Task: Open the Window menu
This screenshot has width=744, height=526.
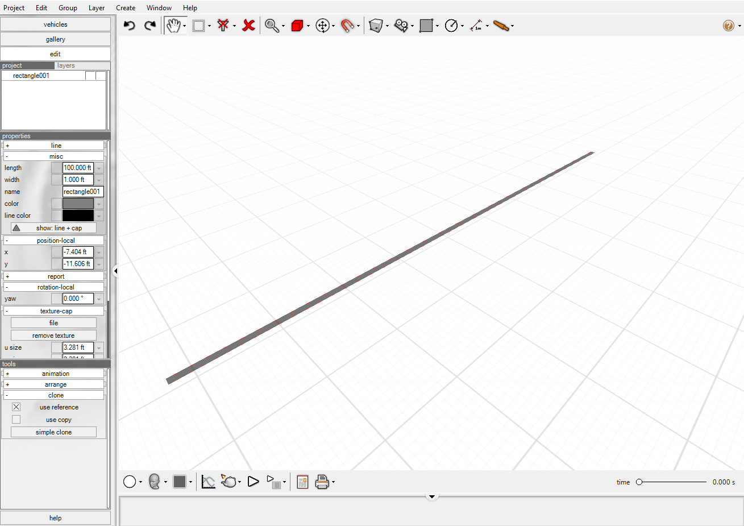Action: (x=159, y=8)
